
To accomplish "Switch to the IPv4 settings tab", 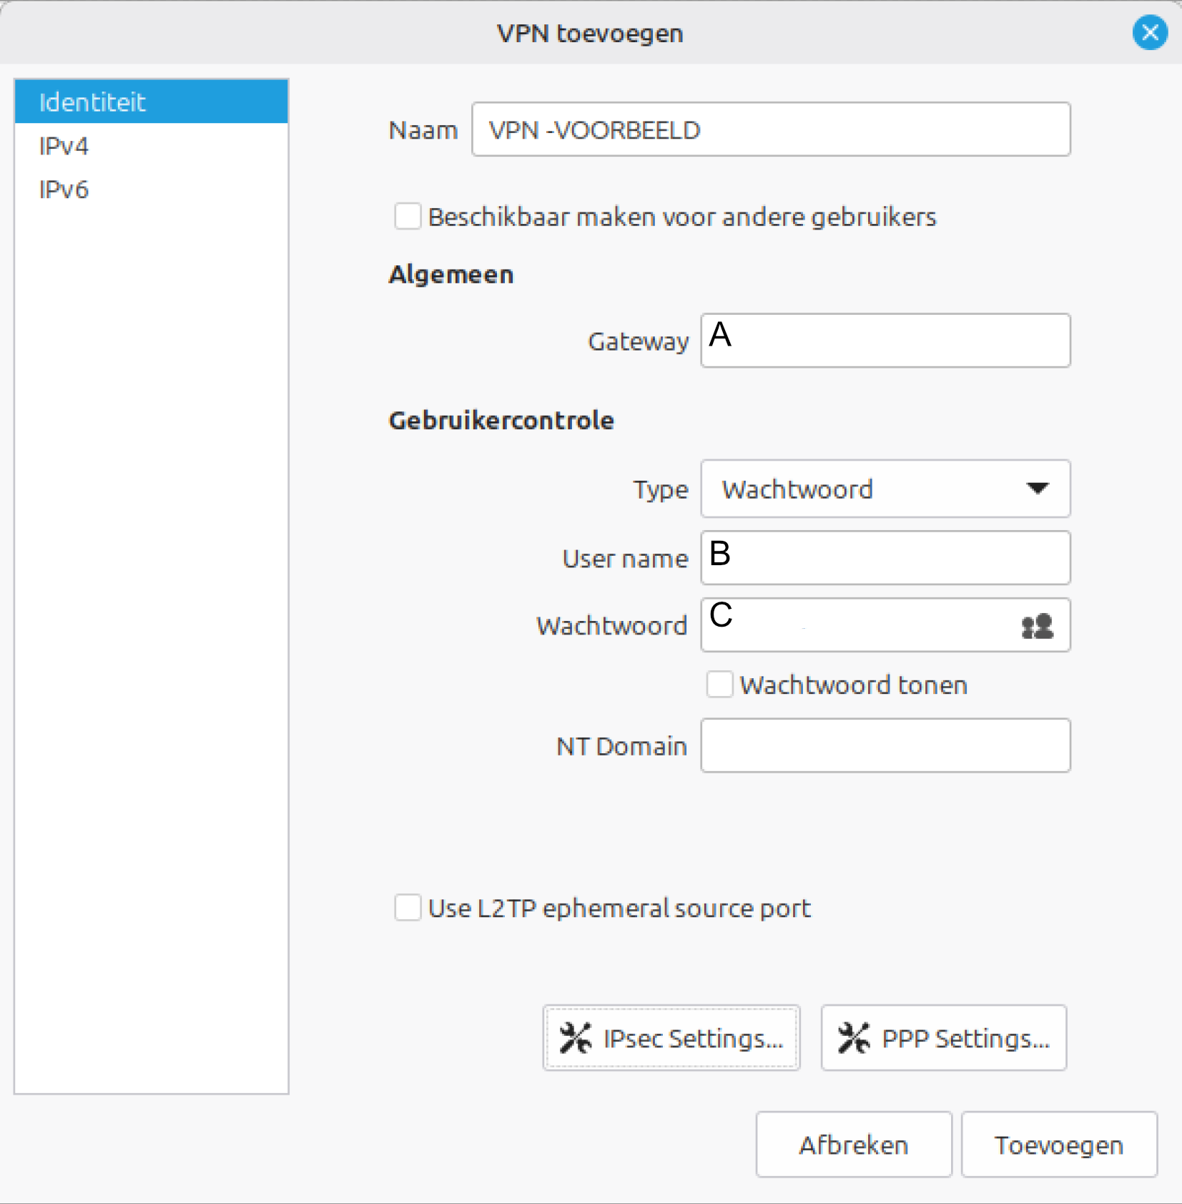I will click(64, 147).
